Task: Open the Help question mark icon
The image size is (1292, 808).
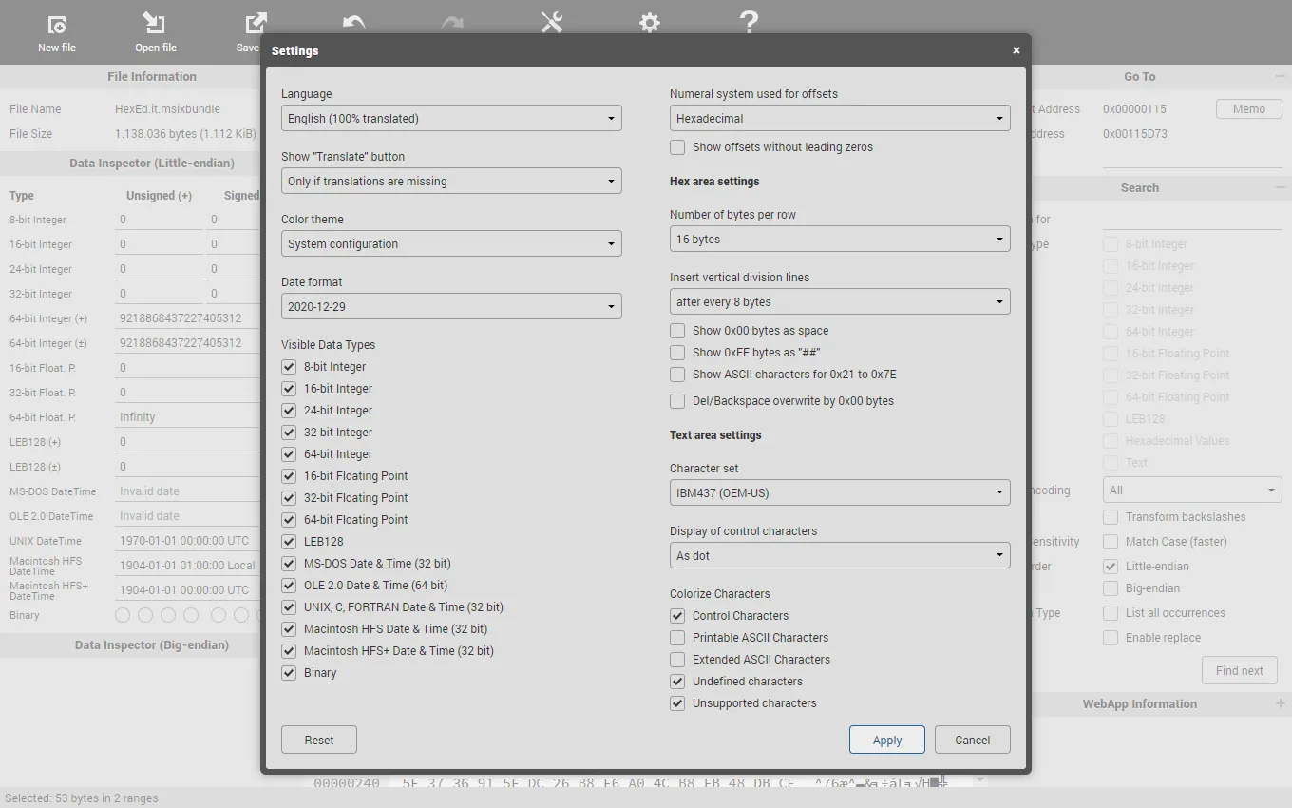Action: pos(749,23)
